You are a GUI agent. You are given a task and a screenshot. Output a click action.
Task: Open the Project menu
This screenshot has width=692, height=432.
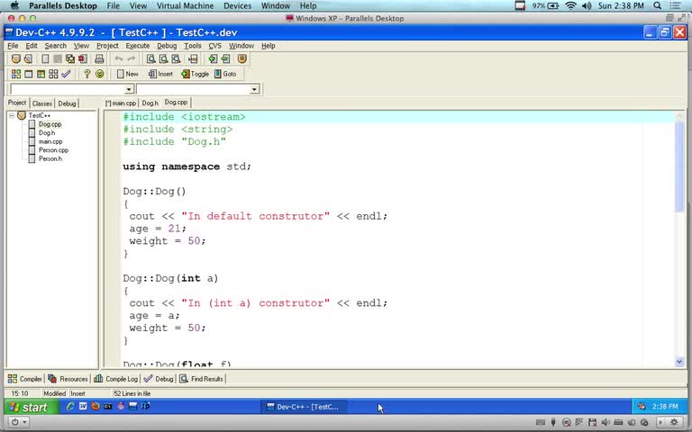[107, 46]
